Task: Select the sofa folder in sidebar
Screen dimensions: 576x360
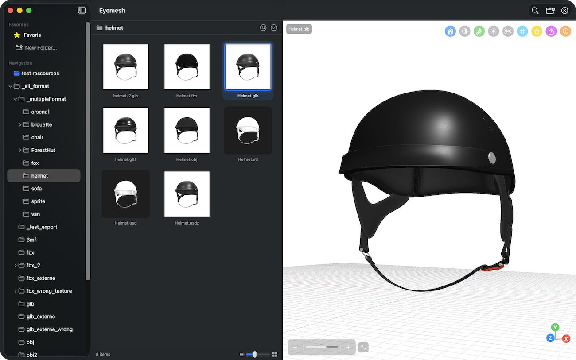Action: (x=35, y=188)
